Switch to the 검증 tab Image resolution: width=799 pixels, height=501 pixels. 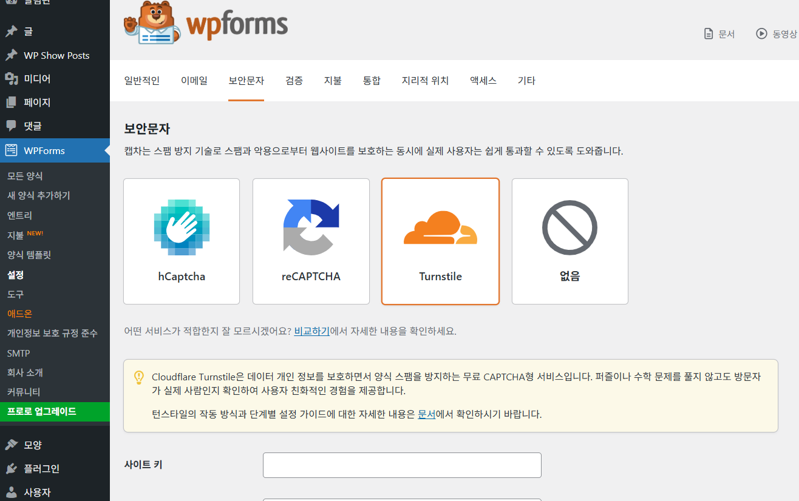(x=294, y=81)
